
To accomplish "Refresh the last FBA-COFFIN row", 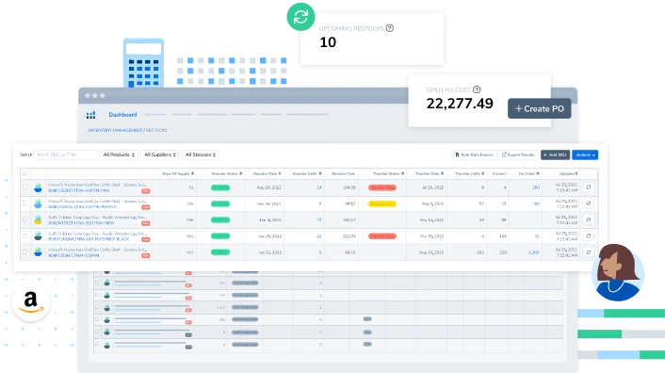I will 589,252.
